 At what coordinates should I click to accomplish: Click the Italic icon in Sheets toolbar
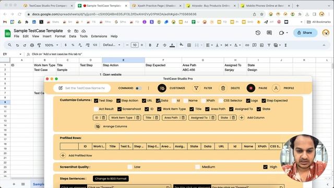157,45
